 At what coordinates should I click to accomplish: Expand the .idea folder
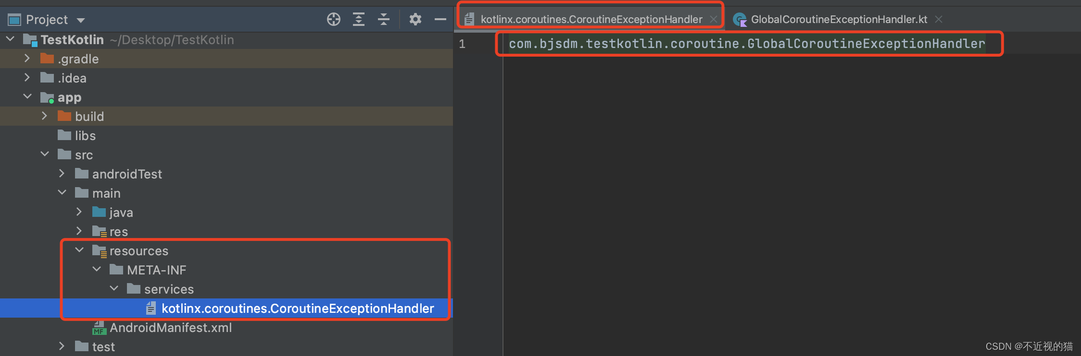(27, 77)
